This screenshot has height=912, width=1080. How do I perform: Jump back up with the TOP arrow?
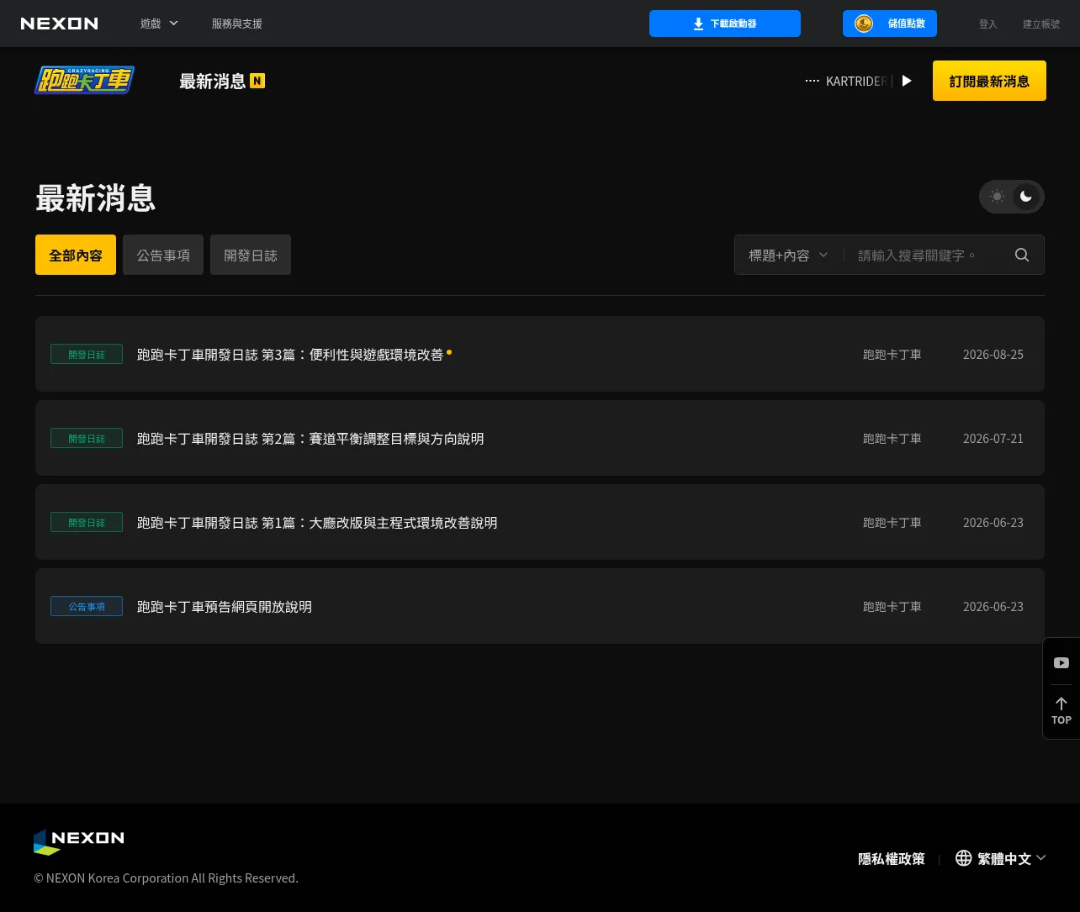[x=1061, y=710]
